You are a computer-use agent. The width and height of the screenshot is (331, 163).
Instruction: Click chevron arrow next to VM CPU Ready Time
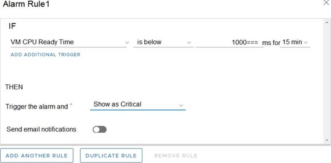(x=127, y=42)
